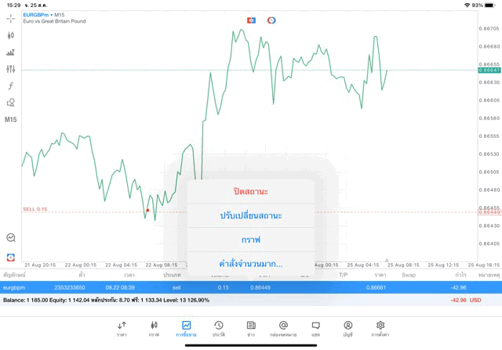The width and height of the screenshot is (502, 350).
Task: Open the Mailbox (กล่องจดหมาย) tab
Action: [x=283, y=328]
